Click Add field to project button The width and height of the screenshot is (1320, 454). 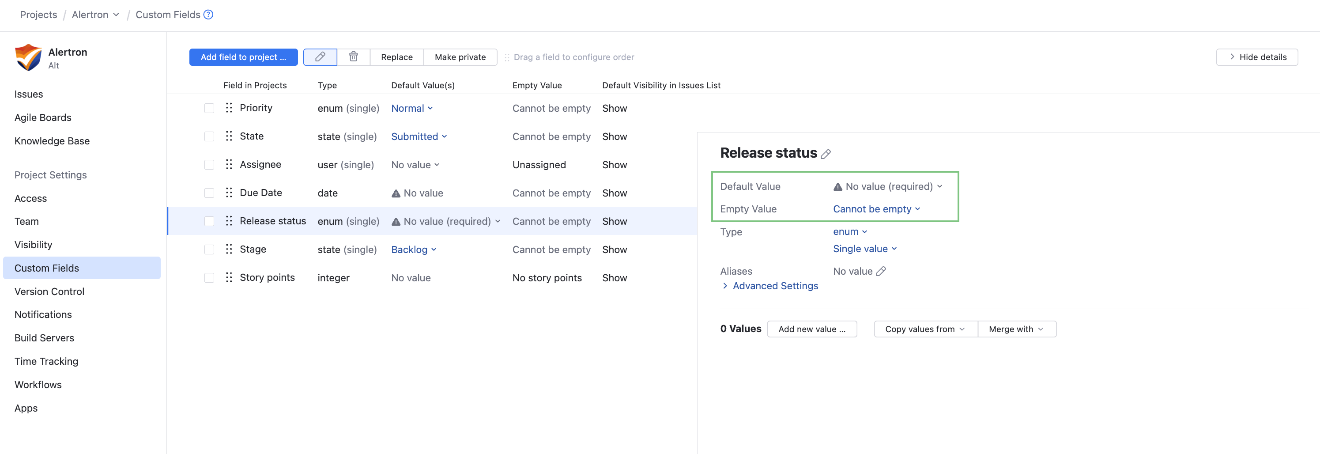click(243, 57)
